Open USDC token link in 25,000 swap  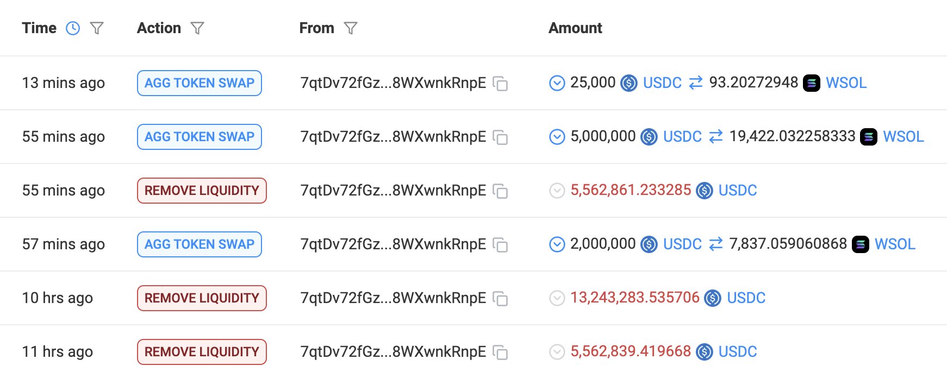coord(662,83)
